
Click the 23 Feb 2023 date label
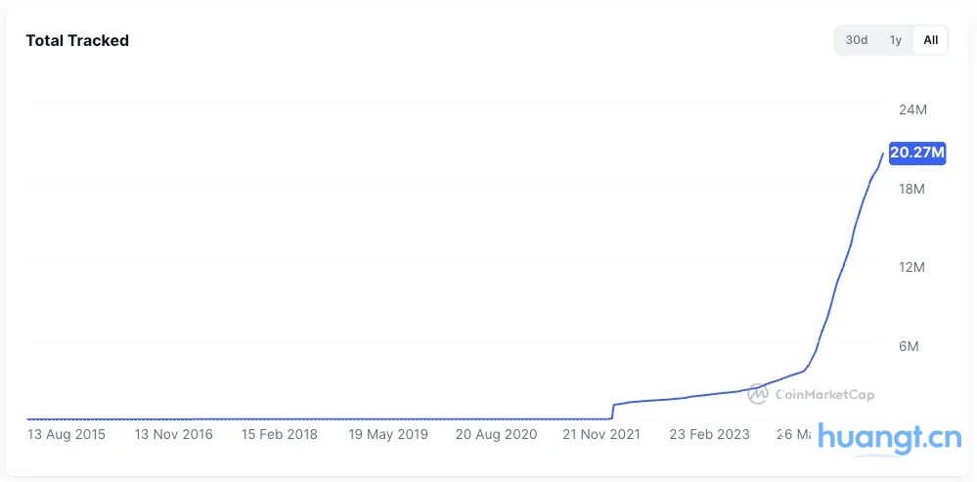(708, 434)
